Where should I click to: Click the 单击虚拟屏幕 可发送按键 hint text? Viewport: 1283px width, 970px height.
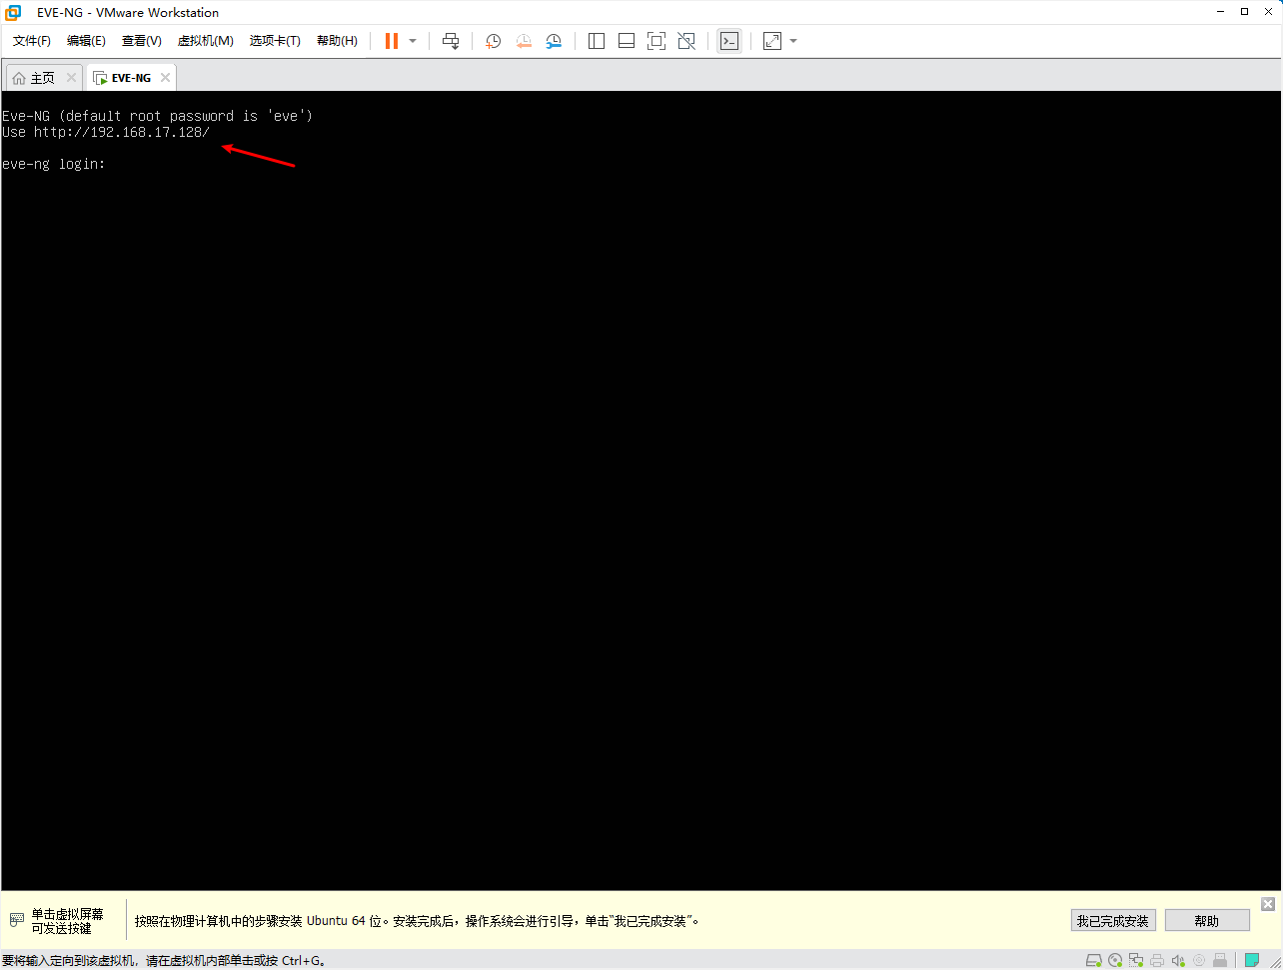[x=67, y=920]
